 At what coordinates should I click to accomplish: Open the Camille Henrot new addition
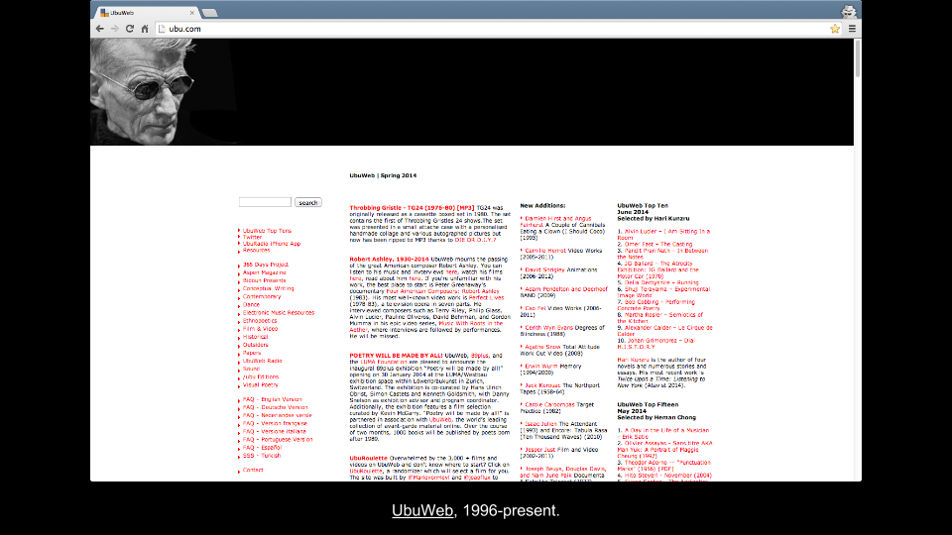[545, 251]
